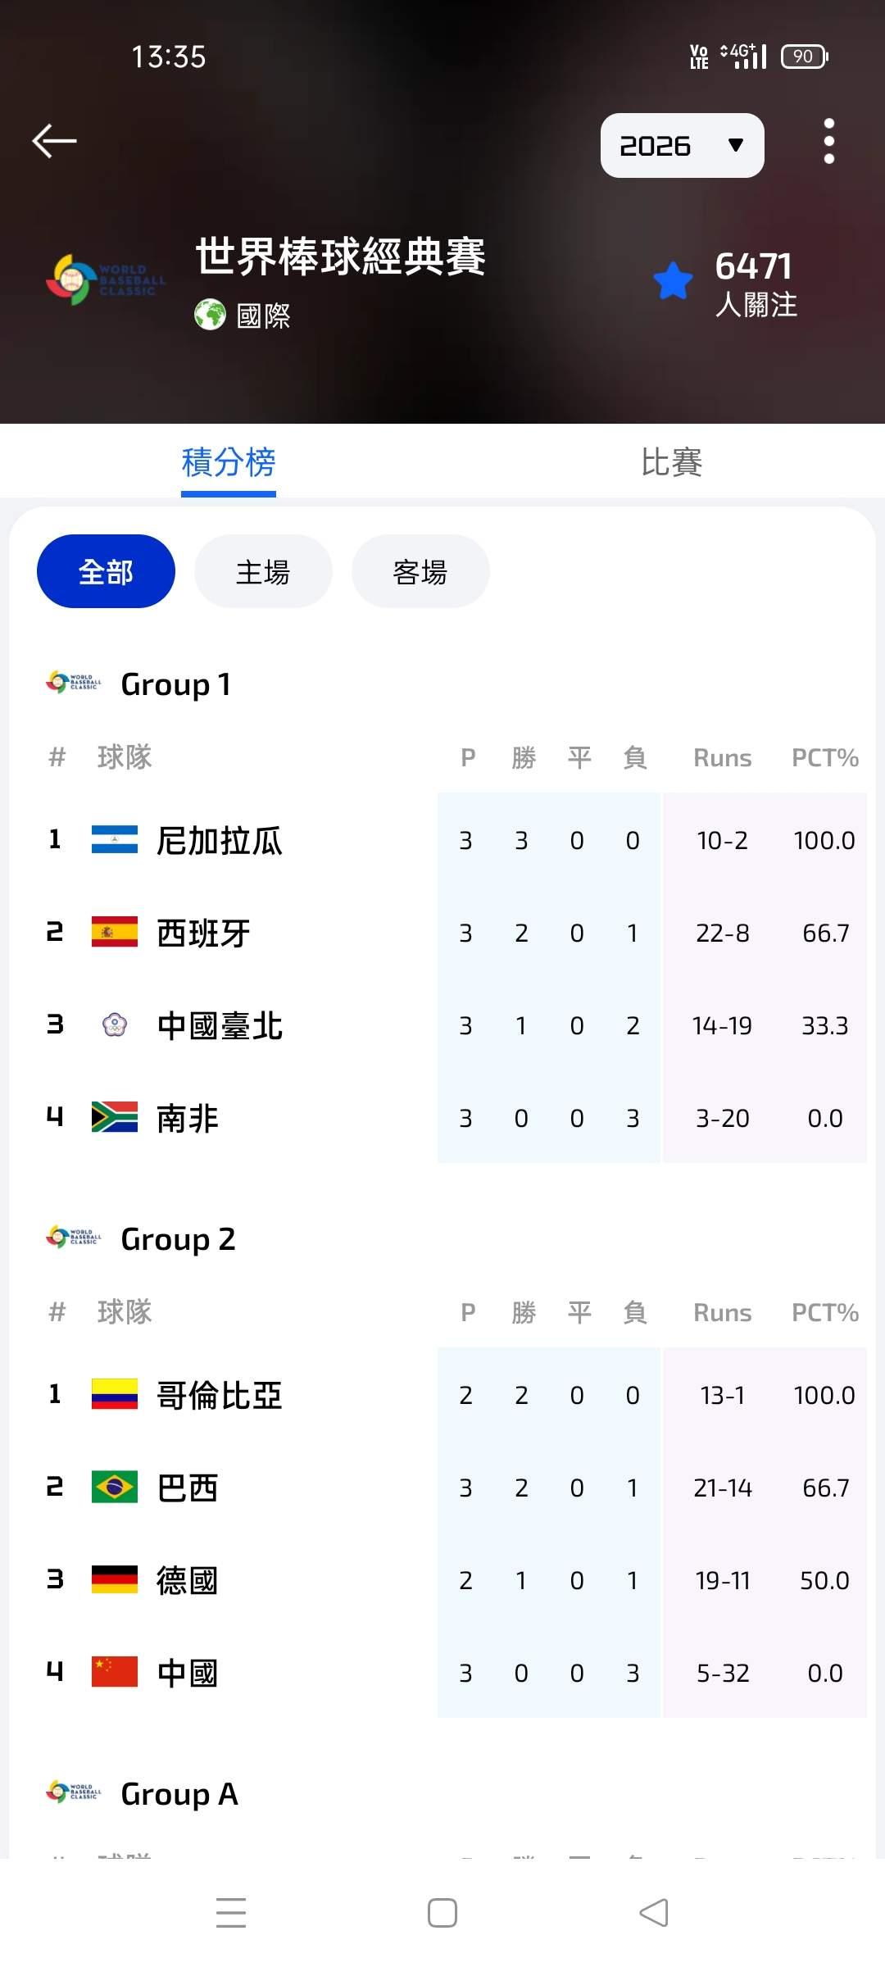The height and width of the screenshot is (1967, 885).
Task: Tap the World Baseball Classic logo
Action: (x=106, y=279)
